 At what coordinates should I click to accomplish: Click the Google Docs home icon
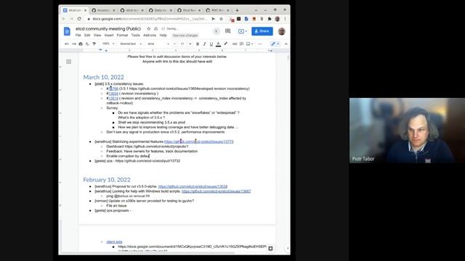pyautogui.click(x=67, y=31)
